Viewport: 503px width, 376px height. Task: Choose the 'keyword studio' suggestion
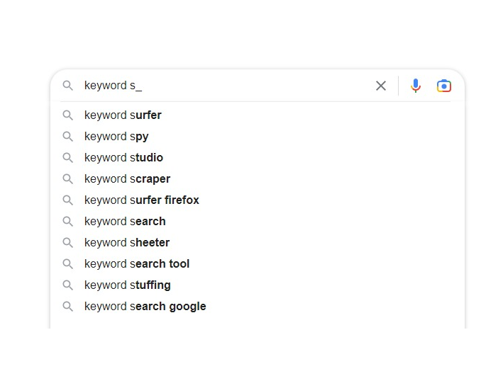pyautogui.click(x=123, y=157)
